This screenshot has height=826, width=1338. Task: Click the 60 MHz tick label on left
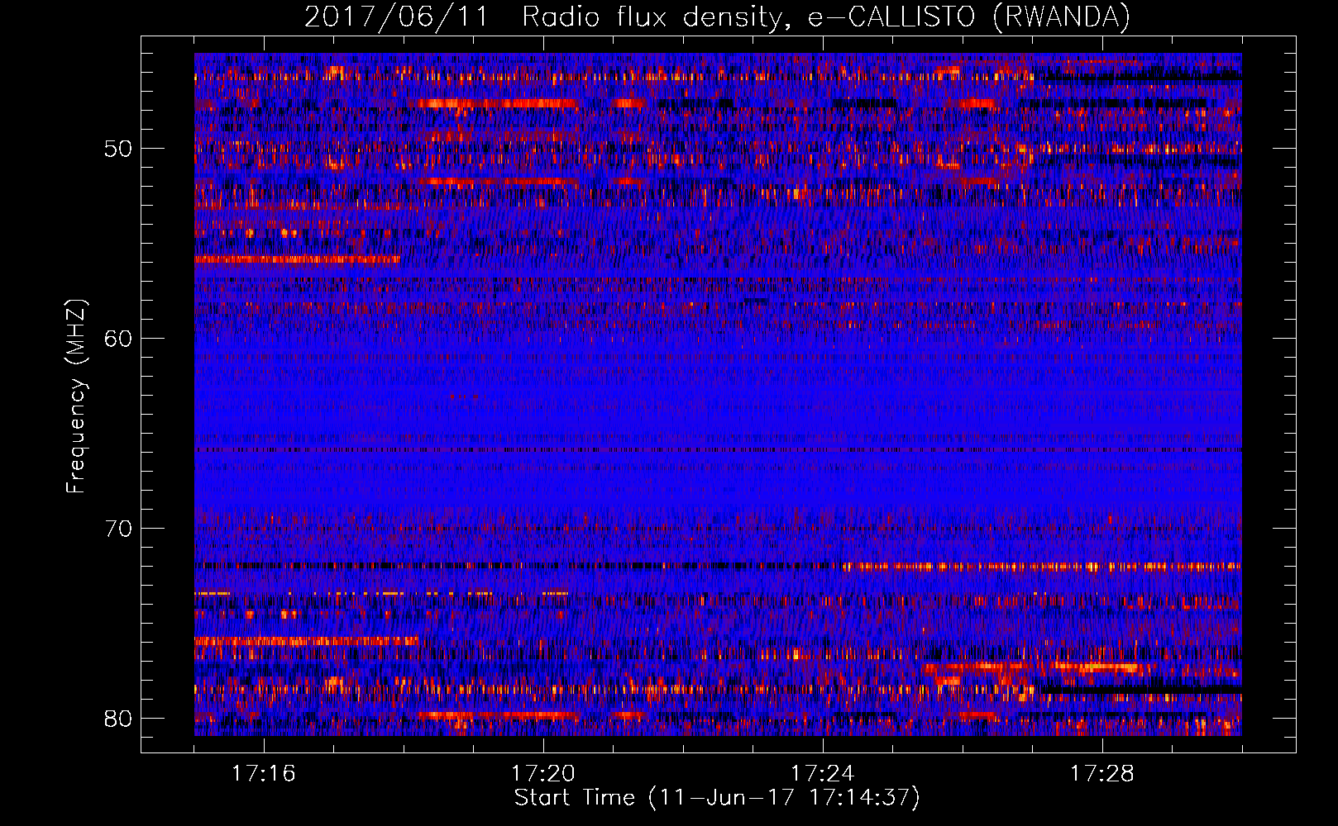click(x=118, y=339)
